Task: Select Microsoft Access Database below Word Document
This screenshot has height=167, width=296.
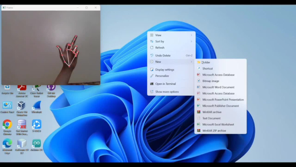Action: tap(220, 93)
